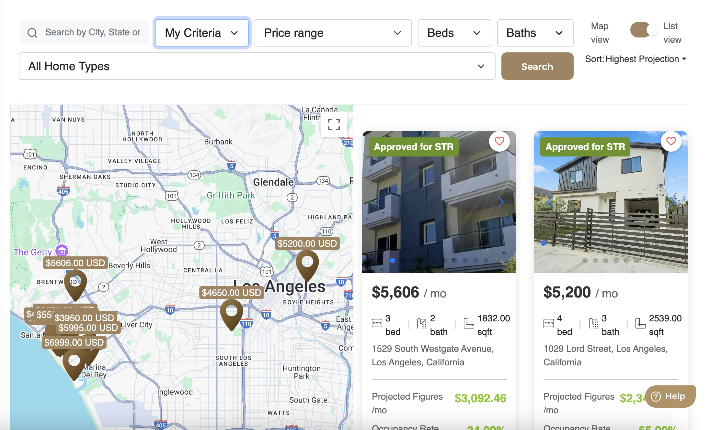Click heart icon on 1029 Lord Street listing
This screenshot has width=710, height=430.
pyautogui.click(x=671, y=141)
